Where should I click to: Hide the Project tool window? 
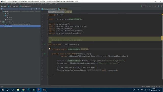(39, 9)
